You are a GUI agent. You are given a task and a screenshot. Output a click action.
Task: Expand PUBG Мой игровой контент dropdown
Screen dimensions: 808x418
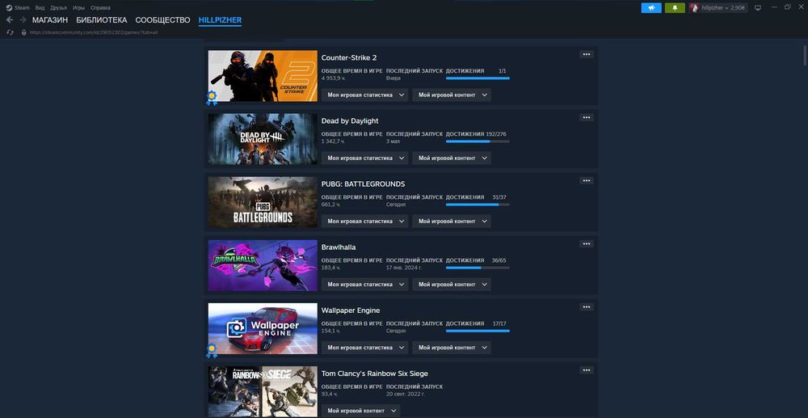pos(452,221)
